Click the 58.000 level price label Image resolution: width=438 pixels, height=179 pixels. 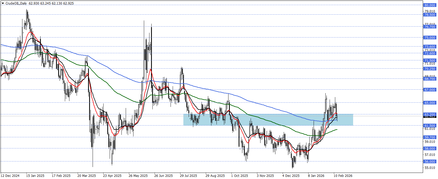tap(430, 148)
